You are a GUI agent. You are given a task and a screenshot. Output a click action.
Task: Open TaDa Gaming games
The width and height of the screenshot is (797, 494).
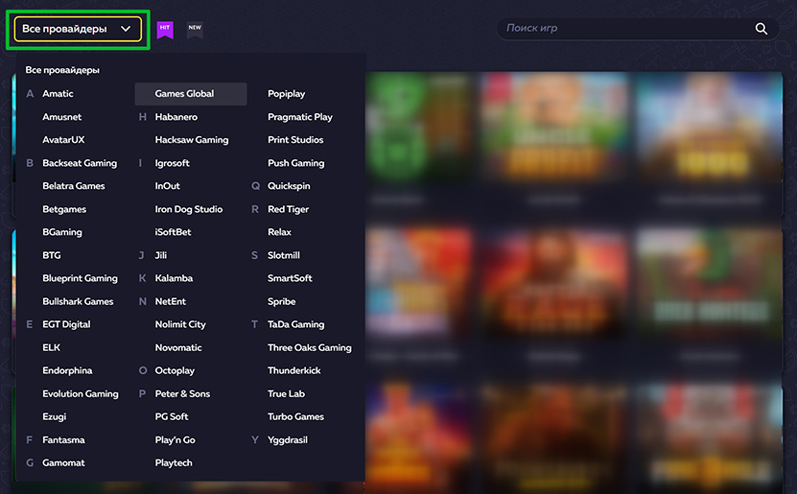[x=296, y=324]
